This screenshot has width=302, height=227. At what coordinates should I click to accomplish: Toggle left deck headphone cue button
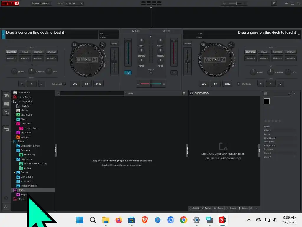point(128,73)
